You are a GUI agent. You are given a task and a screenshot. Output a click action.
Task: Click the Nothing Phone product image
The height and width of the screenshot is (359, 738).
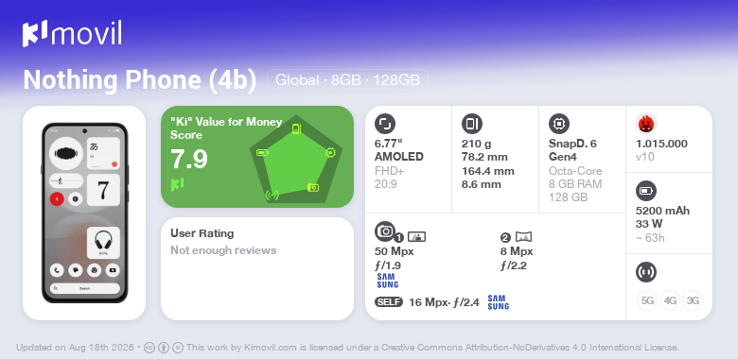[84, 213]
